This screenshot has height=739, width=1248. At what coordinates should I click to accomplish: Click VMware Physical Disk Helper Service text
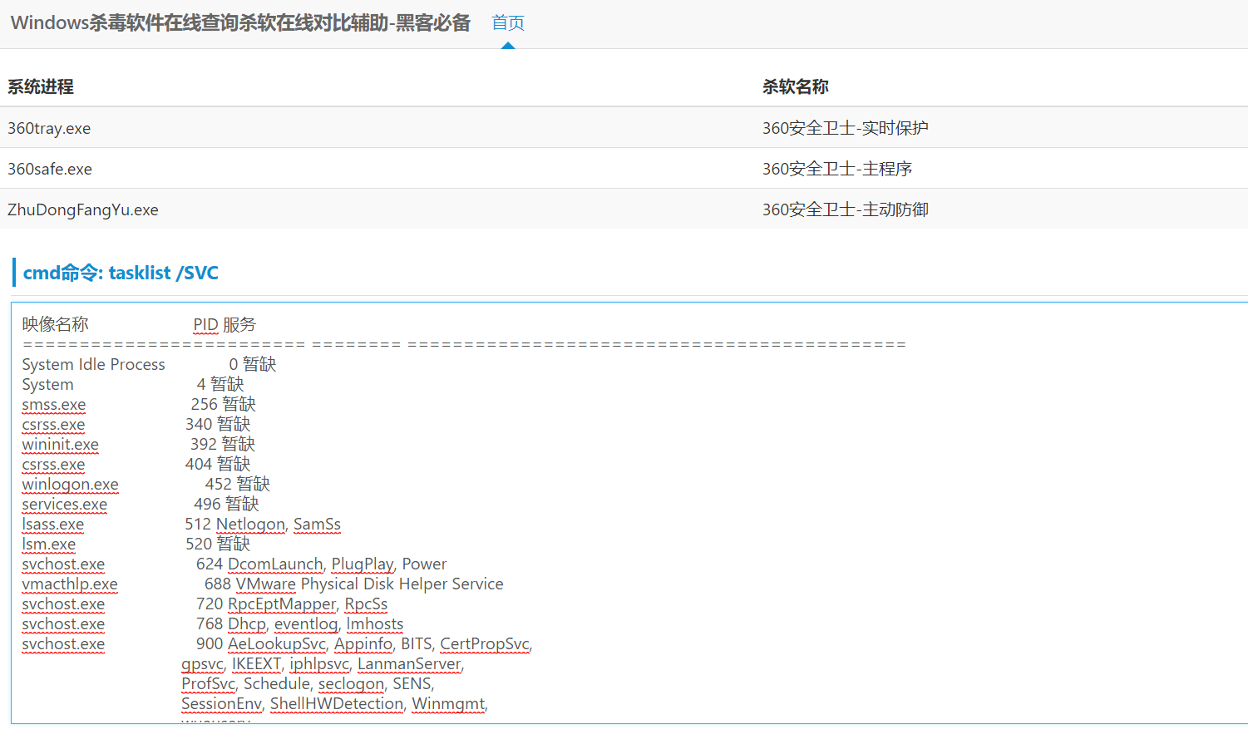pyautogui.click(x=370, y=584)
